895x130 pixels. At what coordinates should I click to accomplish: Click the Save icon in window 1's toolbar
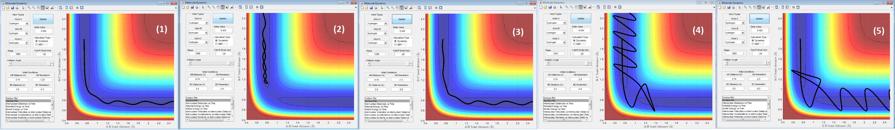click(x=12, y=8)
